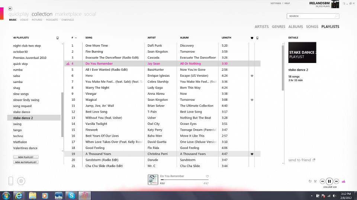Skip to previous track
The height and width of the screenshot is (200, 357).
coord(322,181)
